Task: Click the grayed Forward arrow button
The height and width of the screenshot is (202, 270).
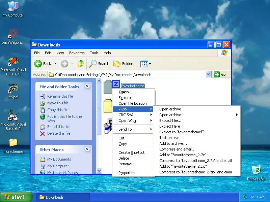Action: (64, 64)
